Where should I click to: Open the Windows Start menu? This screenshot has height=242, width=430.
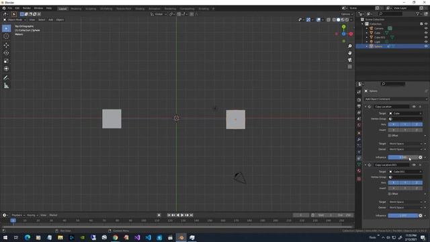(x=5, y=237)
